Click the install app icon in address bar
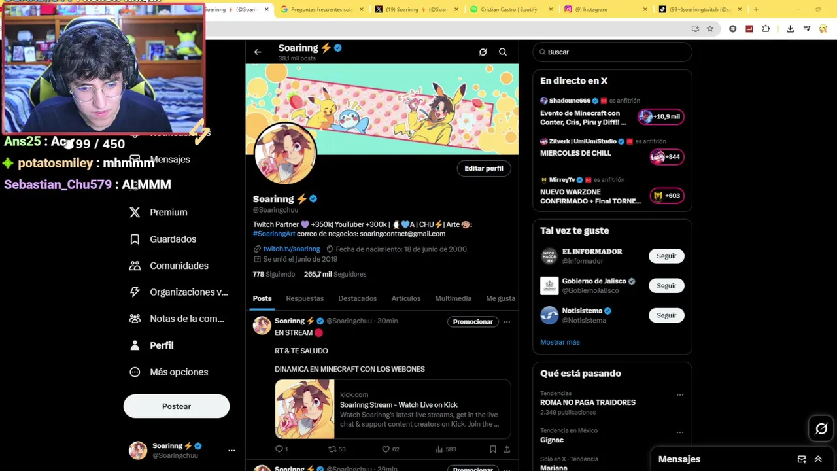Viewport: 837px width, 471px height. 695,29
